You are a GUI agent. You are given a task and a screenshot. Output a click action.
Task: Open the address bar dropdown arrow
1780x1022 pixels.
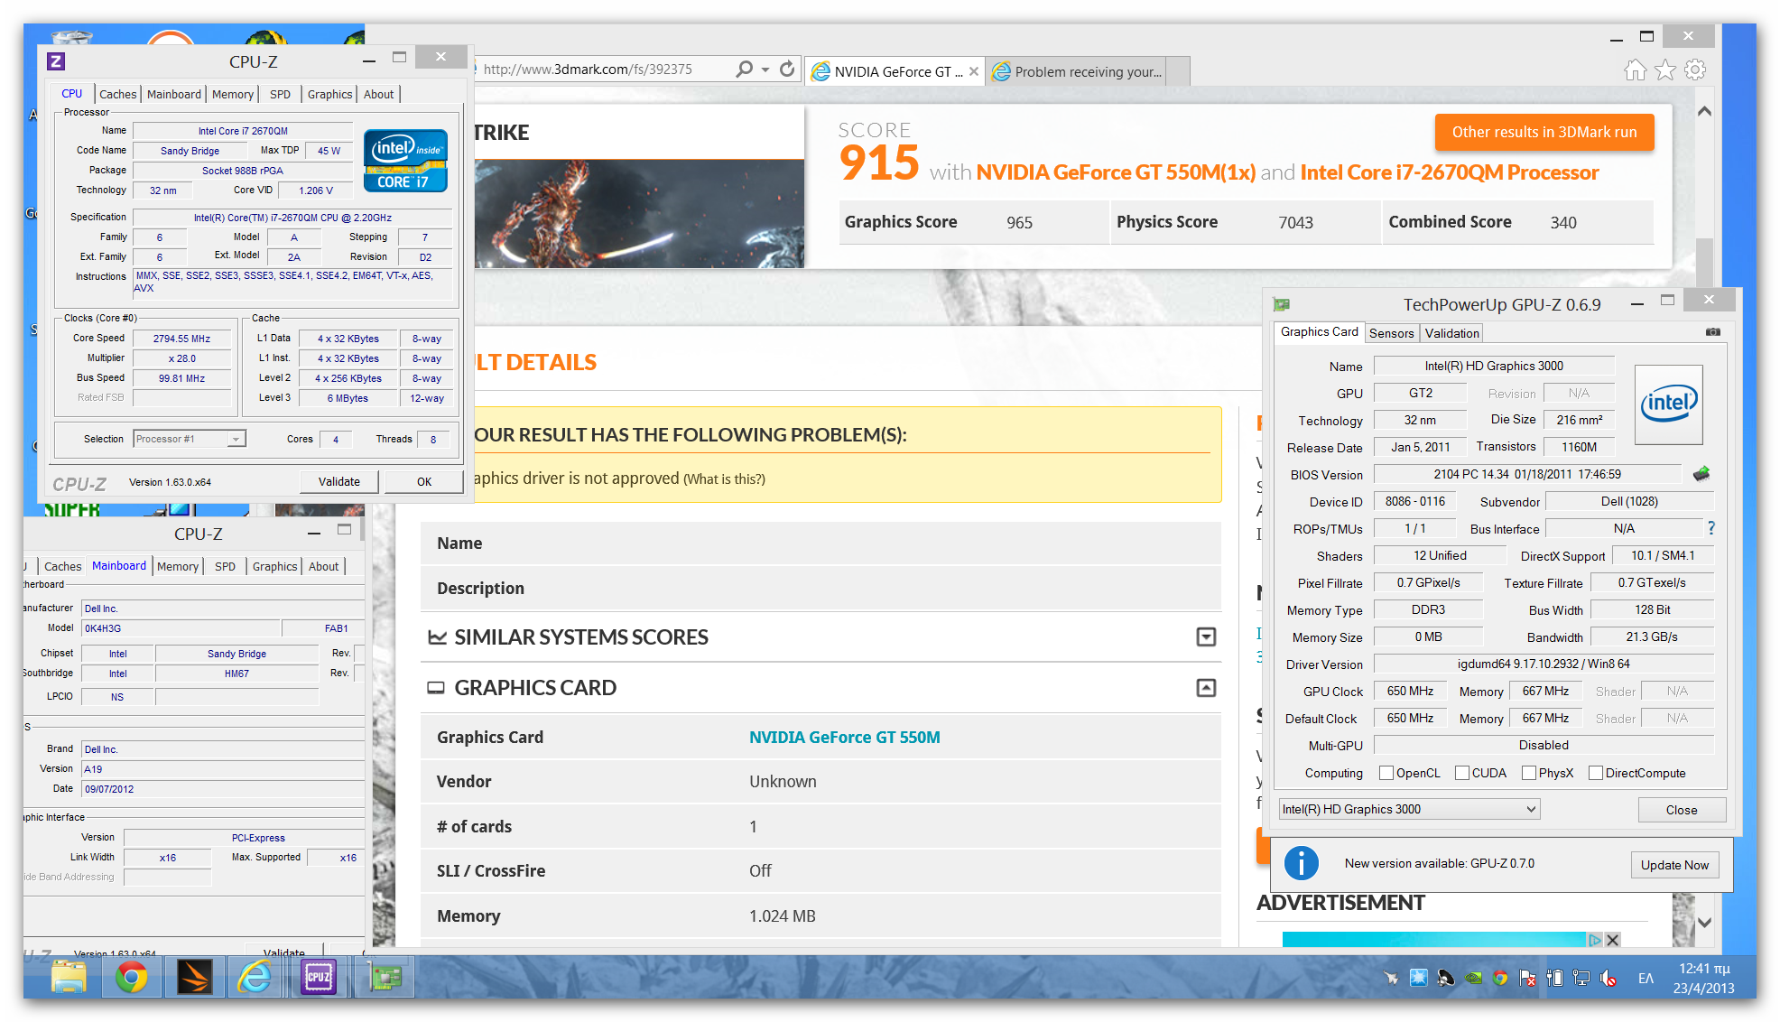(765, 70)
